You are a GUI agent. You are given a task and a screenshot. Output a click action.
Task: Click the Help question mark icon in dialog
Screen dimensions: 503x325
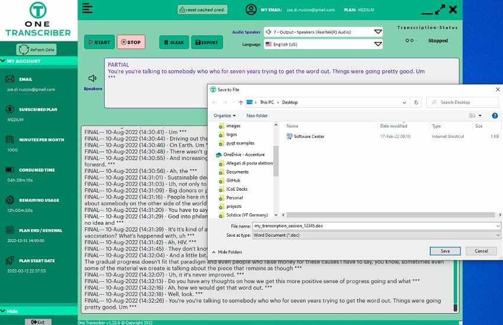tap(495, 115)
